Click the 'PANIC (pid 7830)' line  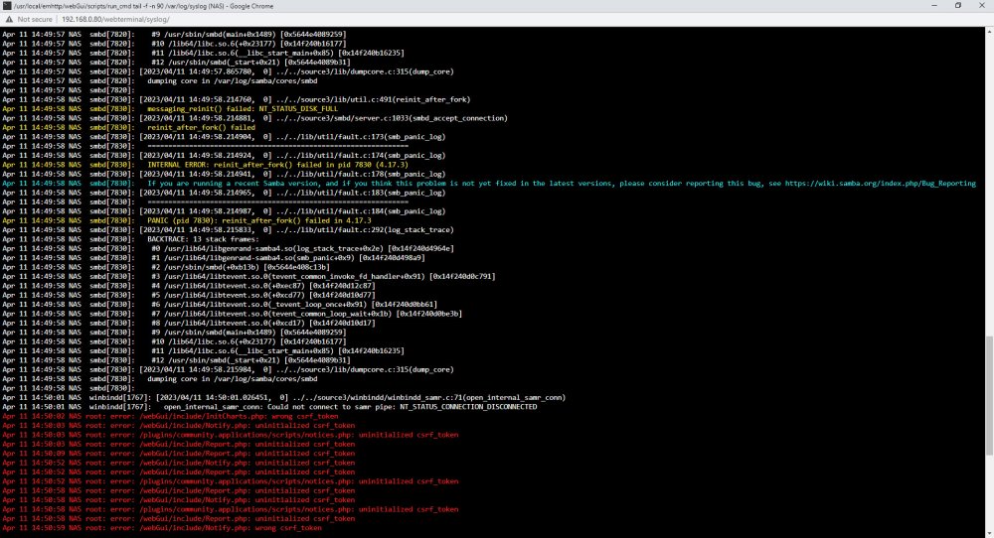tap(187, 221)
